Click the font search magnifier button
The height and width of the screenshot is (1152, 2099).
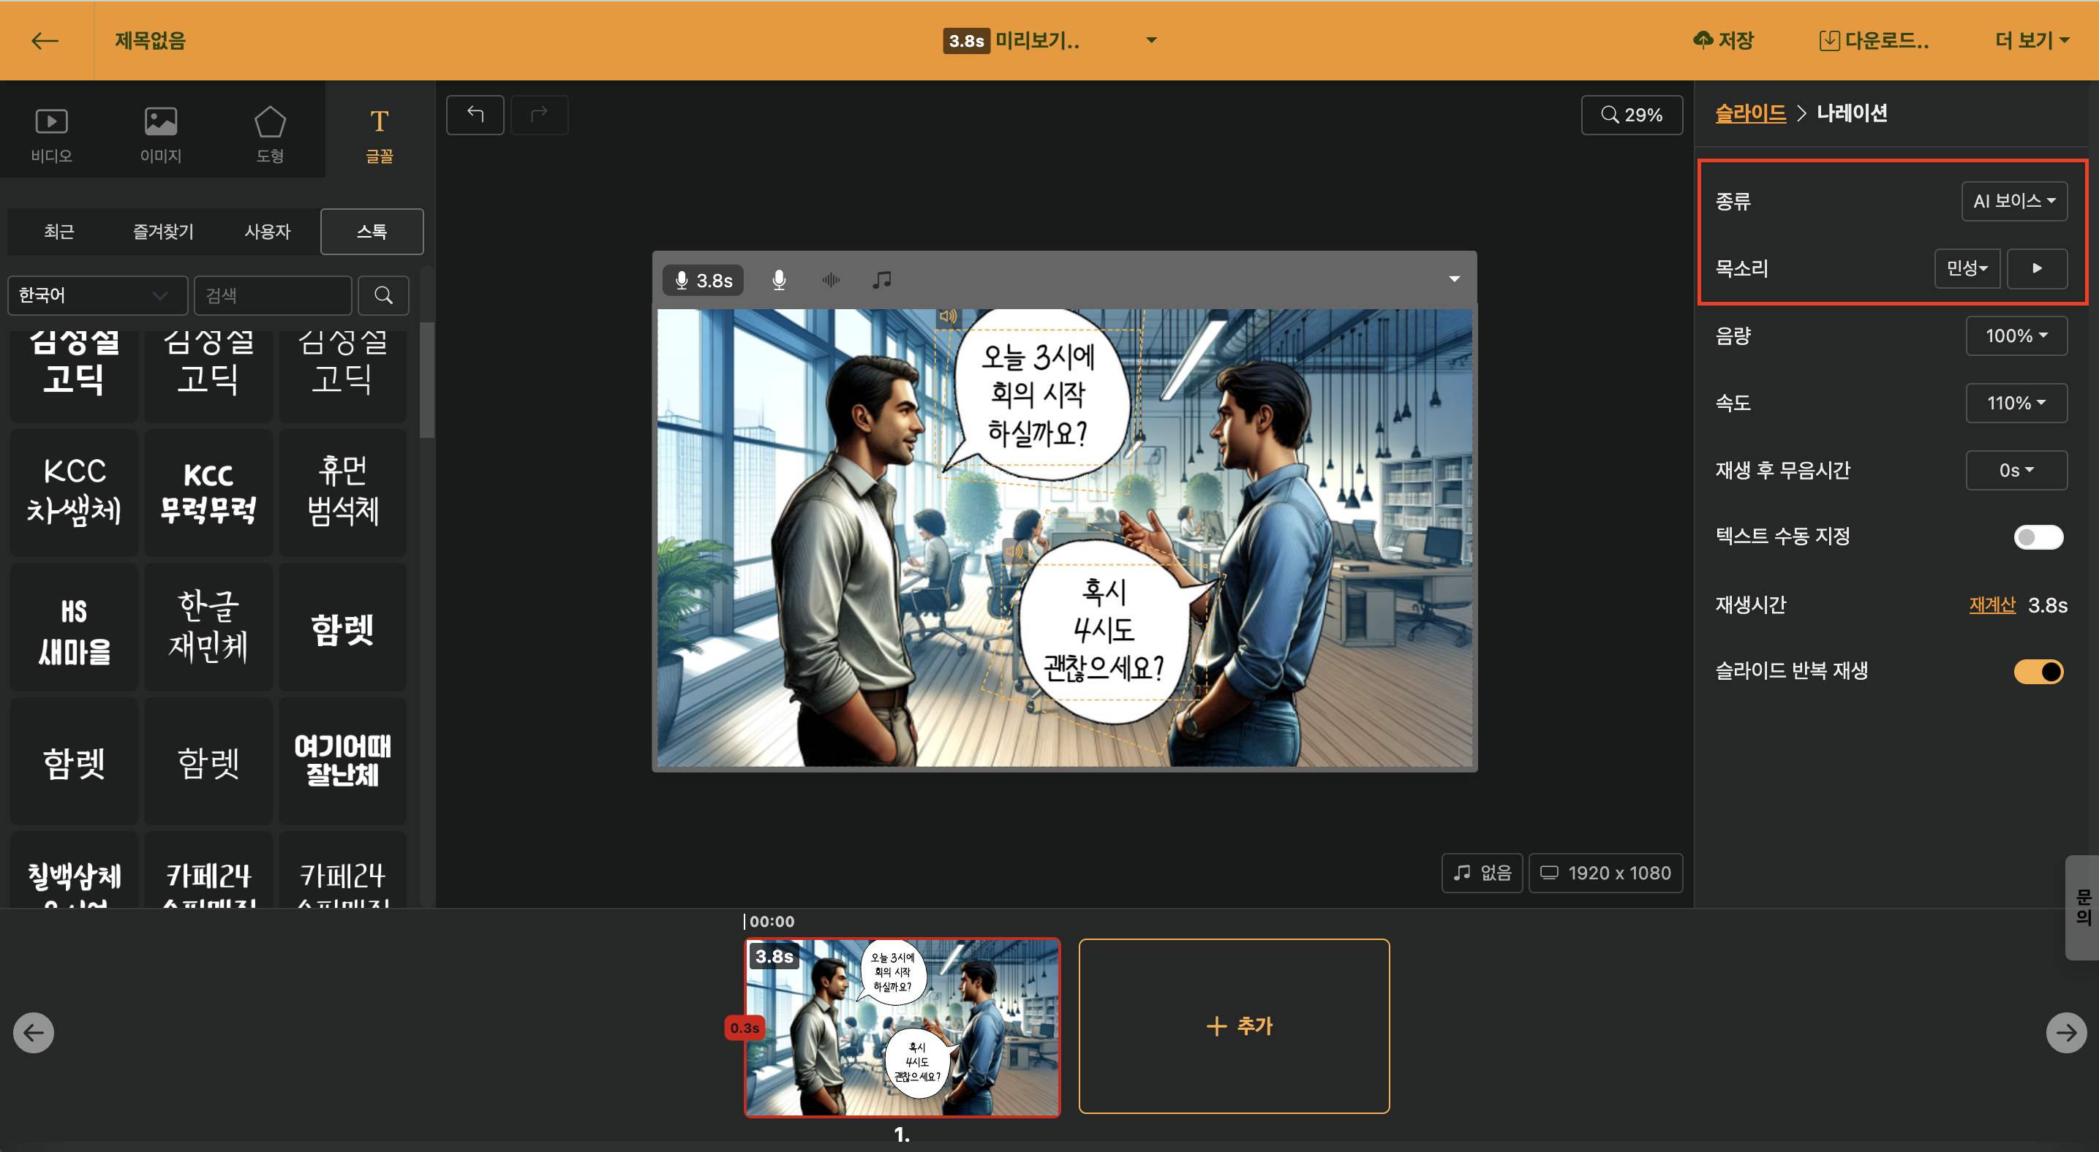click(x=383, y=295)
